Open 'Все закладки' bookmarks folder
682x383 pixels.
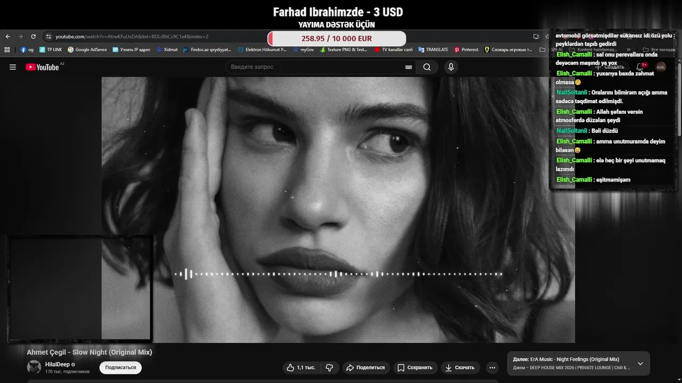tap(659, 49)
